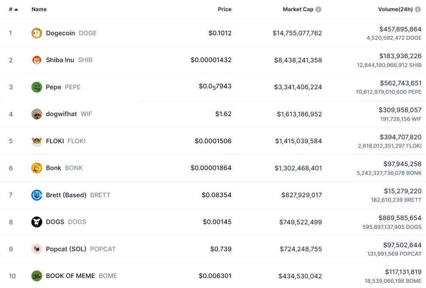Click the Shiba Inu coin logo
426x288 pixels.
click(x=37, y=60)
